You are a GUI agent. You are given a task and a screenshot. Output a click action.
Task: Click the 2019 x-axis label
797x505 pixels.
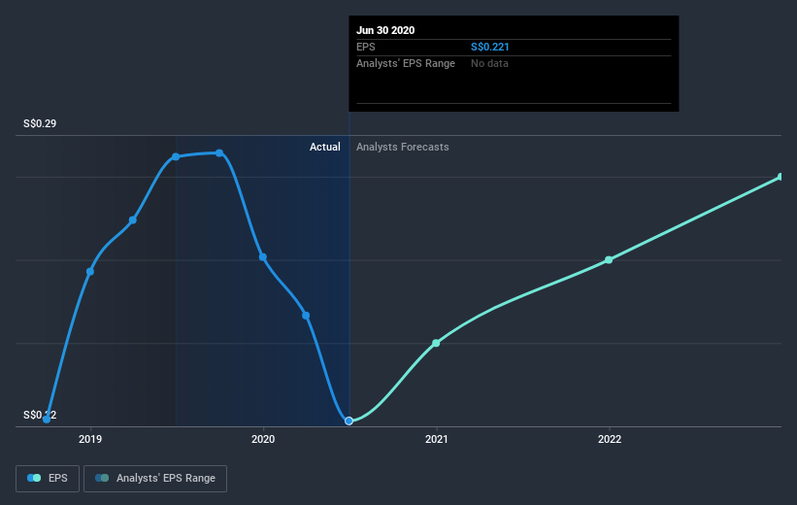point(90,439)
